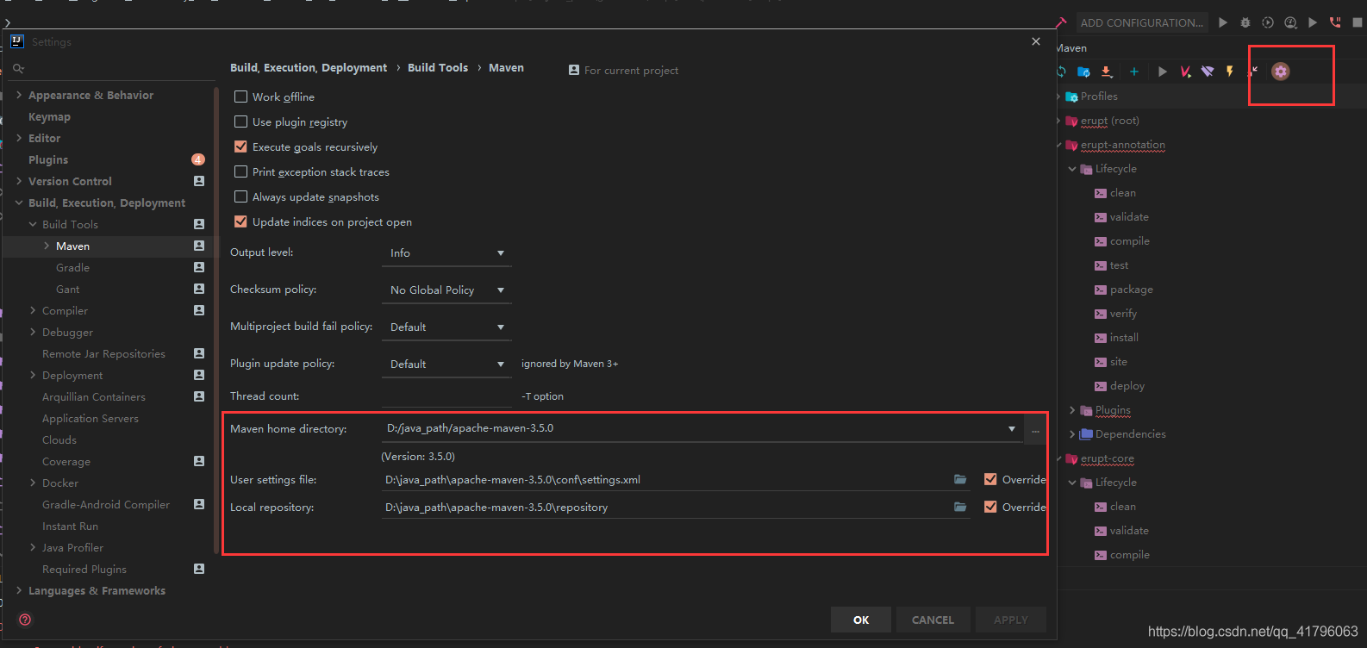Expand Languages & Frameworks node

[19, 590]
